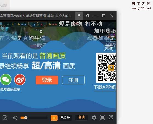Click the 普通画质 green text
This screenshot has height=124, width=153.
coord(52,56)
